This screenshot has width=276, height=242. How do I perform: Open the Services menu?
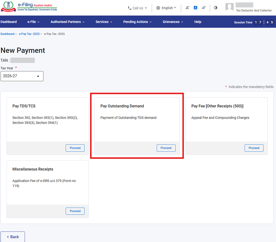(104, 22)
